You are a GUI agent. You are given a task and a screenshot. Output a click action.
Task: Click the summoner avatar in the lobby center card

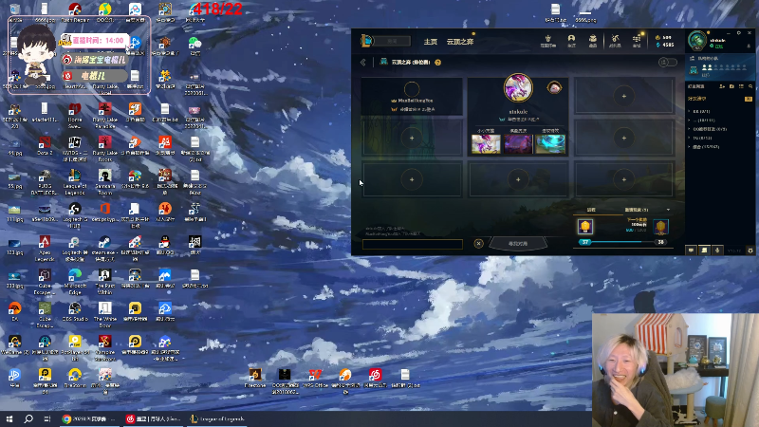[x=518, y=87]
